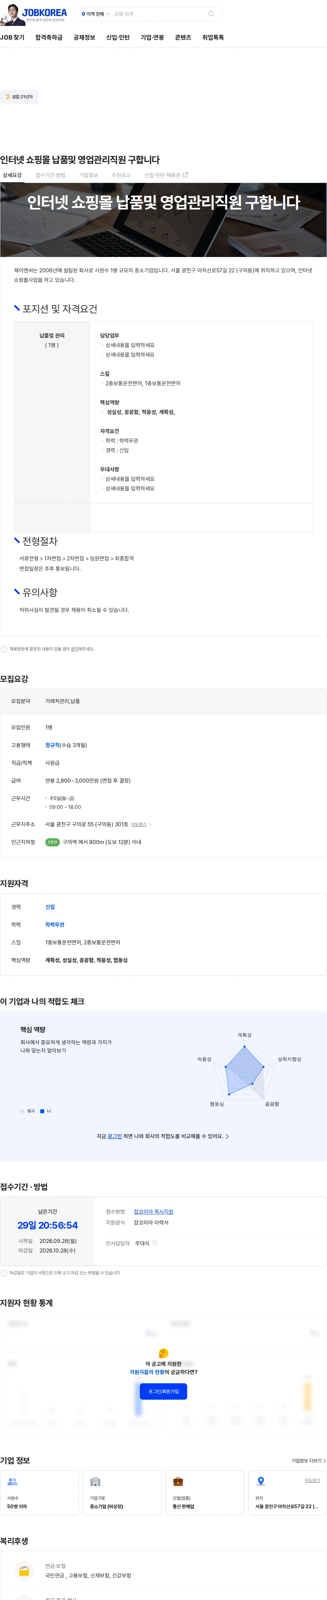Click the thinking emoji icon
327x1600 pixels.
click(x=163, y=1354)
